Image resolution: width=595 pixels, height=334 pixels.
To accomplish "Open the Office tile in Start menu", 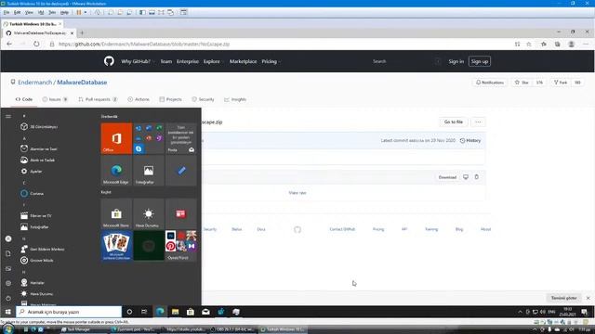I will coord(116,138).
